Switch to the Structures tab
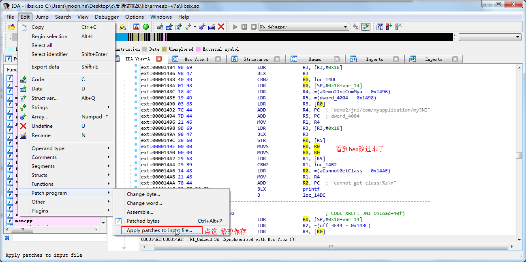526x262 pixels. (x=256, y=59)
